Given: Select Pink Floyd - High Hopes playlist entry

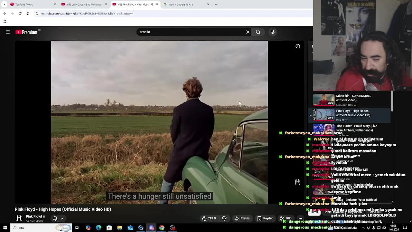Looking at the screenshot, I should coord(350,115).
